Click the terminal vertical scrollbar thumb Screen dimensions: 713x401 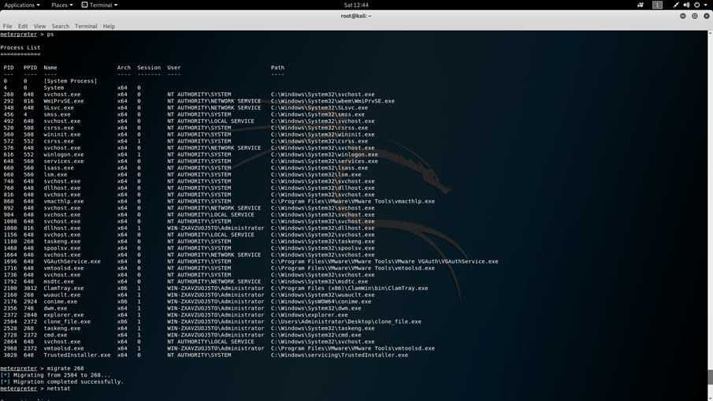(x=711, y=377)
